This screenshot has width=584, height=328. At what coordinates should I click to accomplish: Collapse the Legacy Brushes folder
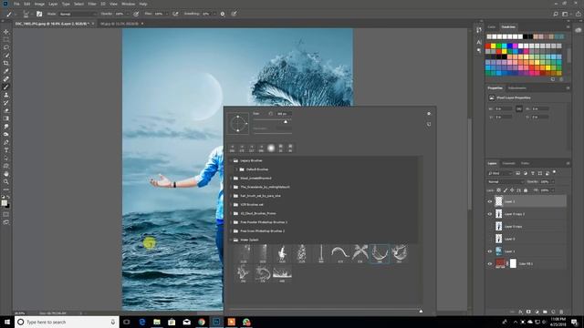point(231,160)
